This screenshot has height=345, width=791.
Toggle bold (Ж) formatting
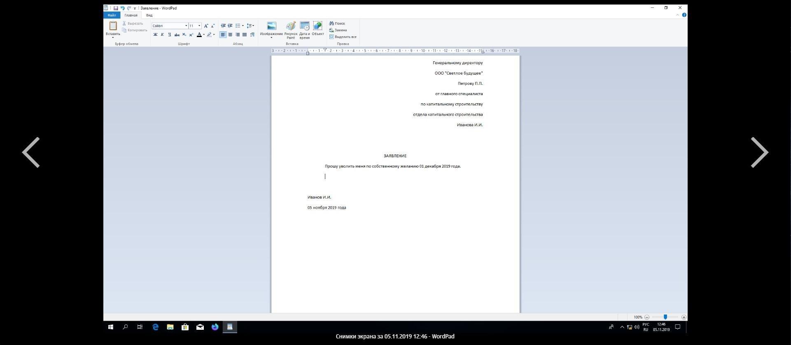coord(155,35)
